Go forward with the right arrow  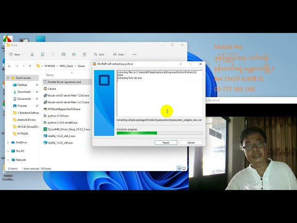(17, 66)
